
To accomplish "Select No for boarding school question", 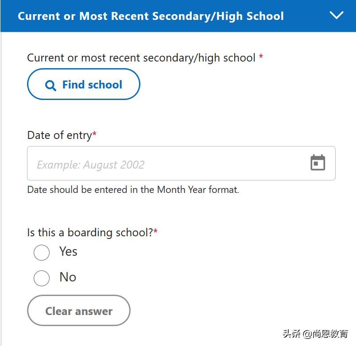I will tap(42, 278).
